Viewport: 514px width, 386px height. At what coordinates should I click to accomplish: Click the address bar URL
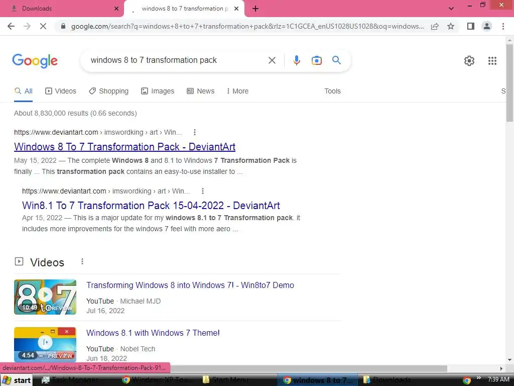click(247, 26)
